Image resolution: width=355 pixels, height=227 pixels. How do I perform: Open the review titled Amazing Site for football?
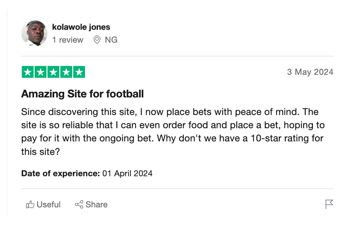click(x=82, y=94)
